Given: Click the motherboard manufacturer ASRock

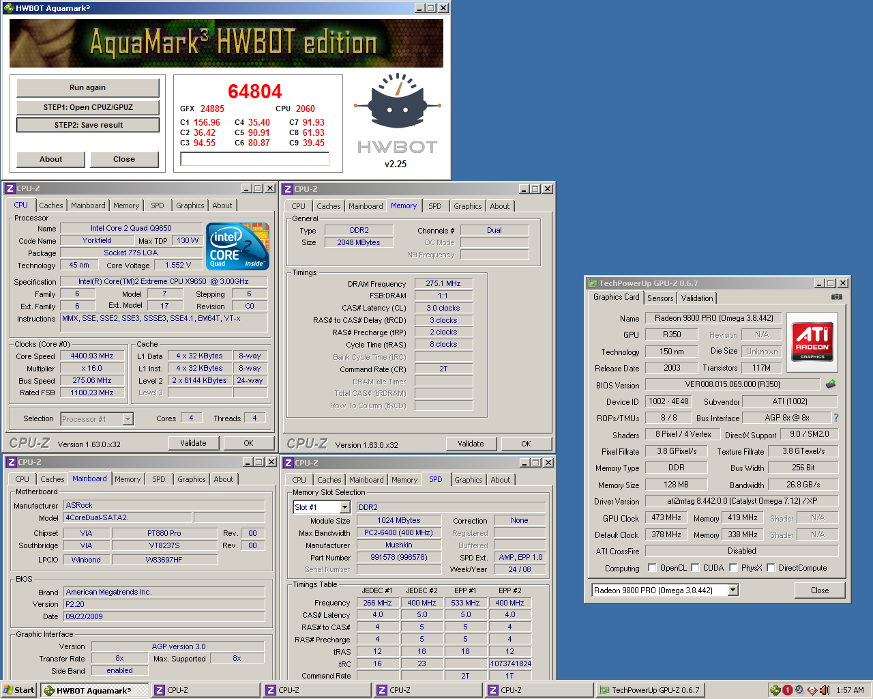Looking at the screenshot, I should tap(164, 505).
